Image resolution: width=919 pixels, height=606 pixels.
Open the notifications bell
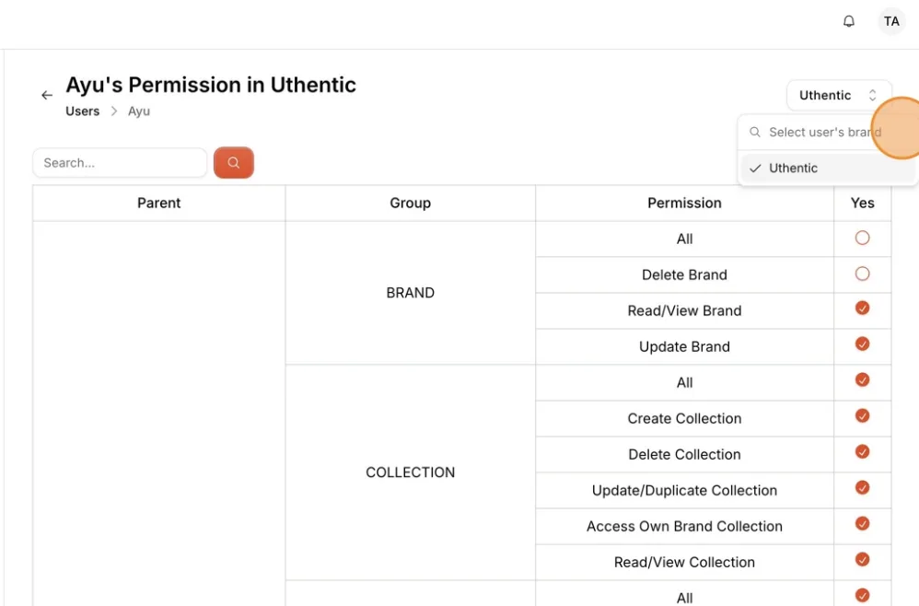coord(849,22)
